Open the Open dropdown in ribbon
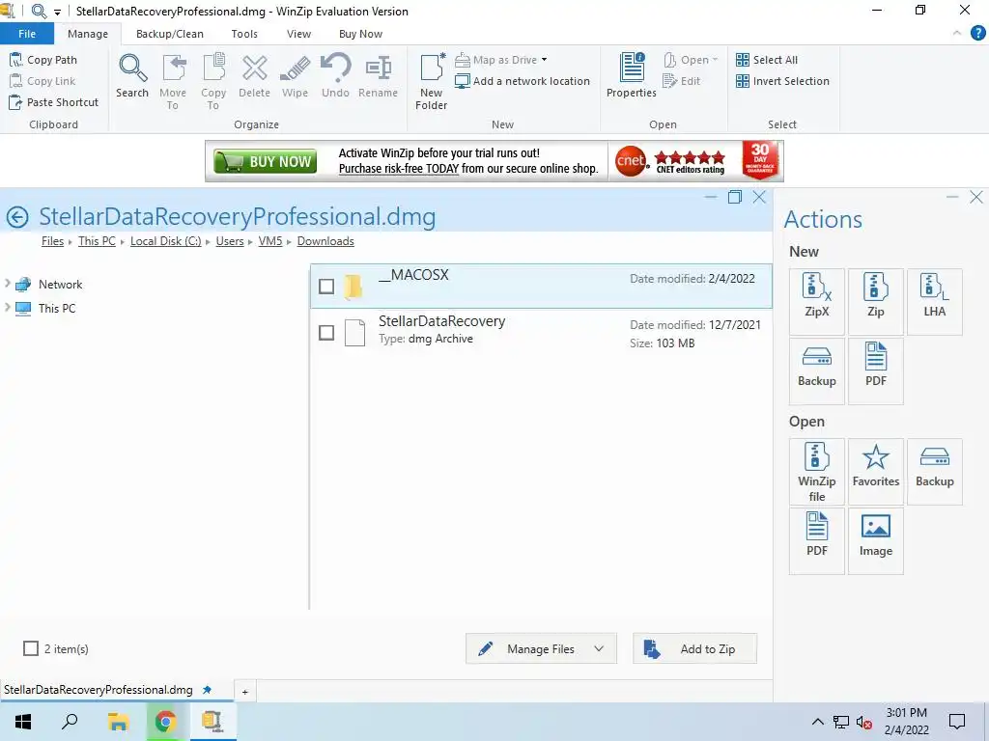The width and height of the screenshot is (989, 741). 691,60
